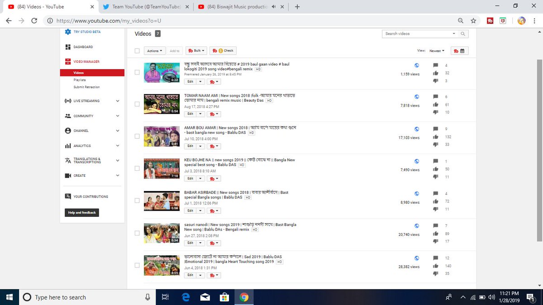Image resolution: width=543 pixels, height=305 pixels.
Task: Open Microsoft Edge from the taskbar
Action: click(x=186, y=297)
